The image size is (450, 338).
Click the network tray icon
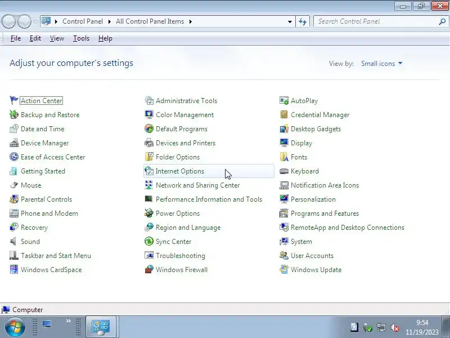click(x=381, y=327)
